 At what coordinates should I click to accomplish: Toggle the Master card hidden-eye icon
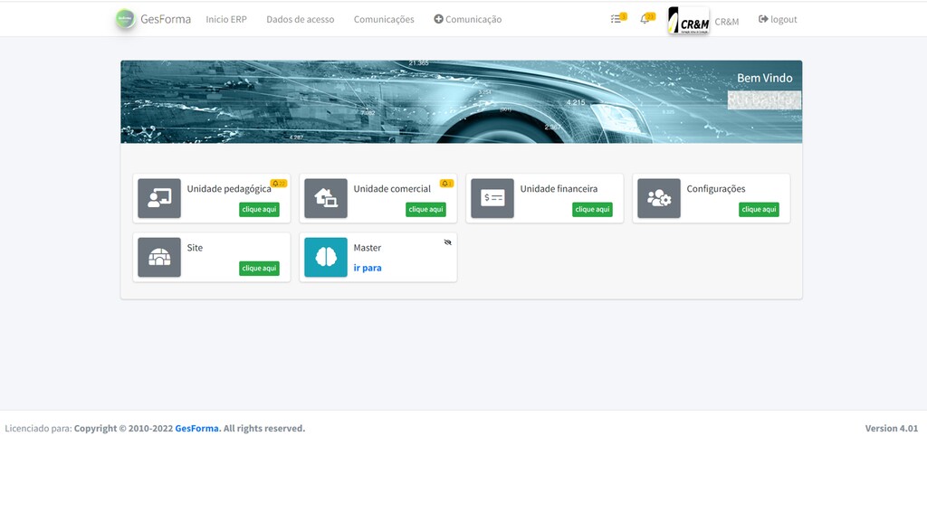tap(447, 242)
